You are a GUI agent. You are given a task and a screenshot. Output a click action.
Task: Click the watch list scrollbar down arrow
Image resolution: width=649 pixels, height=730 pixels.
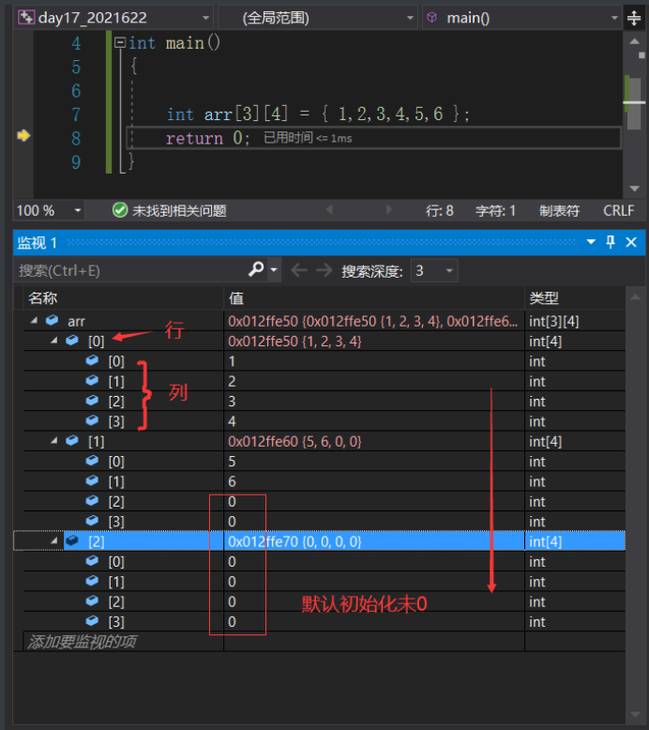tap(635, 715)
